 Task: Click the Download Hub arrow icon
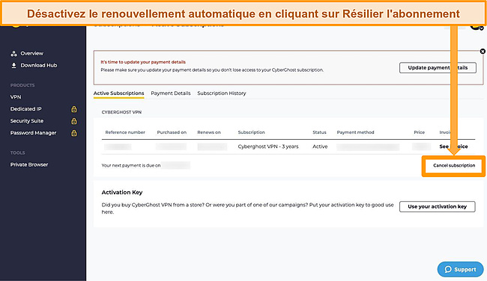click(x=13, y=65)
